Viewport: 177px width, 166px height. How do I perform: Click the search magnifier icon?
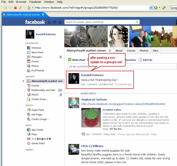(137, 22)
